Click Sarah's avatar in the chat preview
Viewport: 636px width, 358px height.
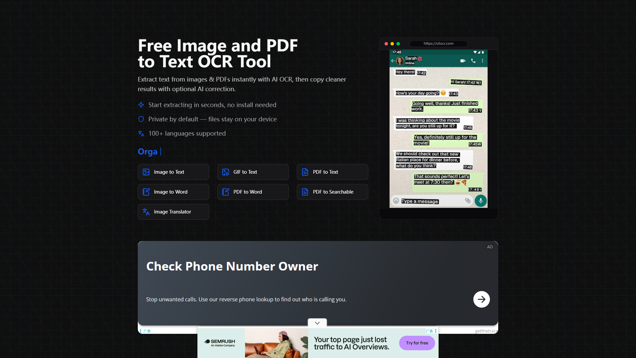(400, 61)
